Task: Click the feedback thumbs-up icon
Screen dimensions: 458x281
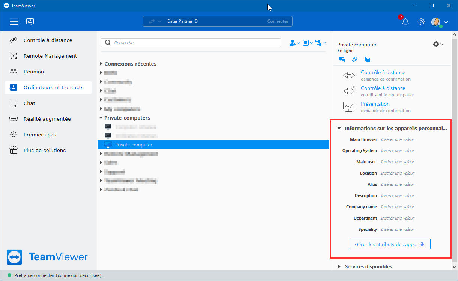Action: (x=30, y=22)
